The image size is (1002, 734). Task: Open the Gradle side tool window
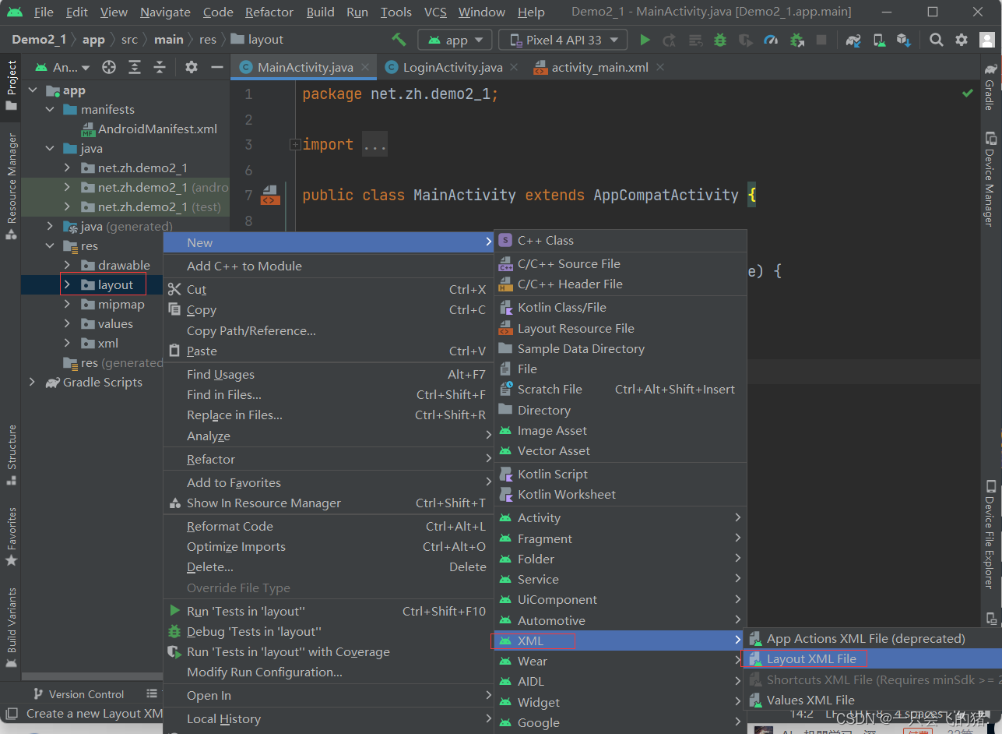click(x=990, y=86)
